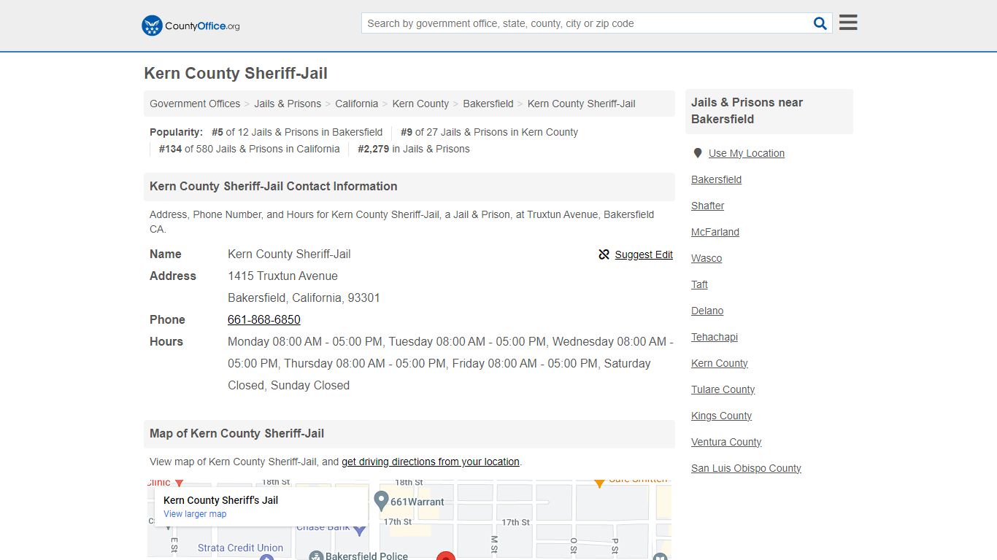Open Government Offices breadcrumb
The image size is (997, 560).
pyautogui.click(x=195, y=104)
